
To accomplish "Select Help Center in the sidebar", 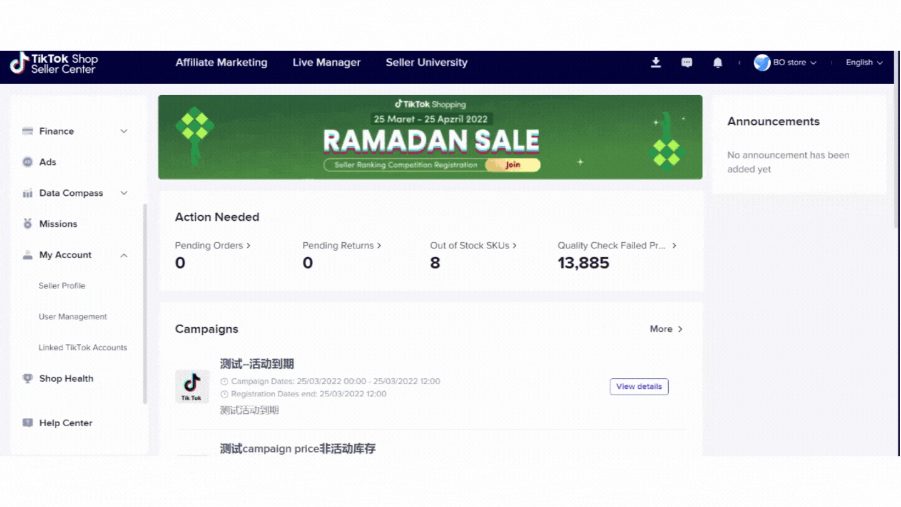I will pos(66,423).
